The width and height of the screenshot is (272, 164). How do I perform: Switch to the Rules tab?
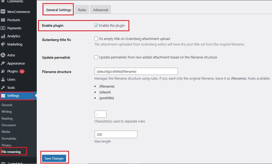[82, 10]
